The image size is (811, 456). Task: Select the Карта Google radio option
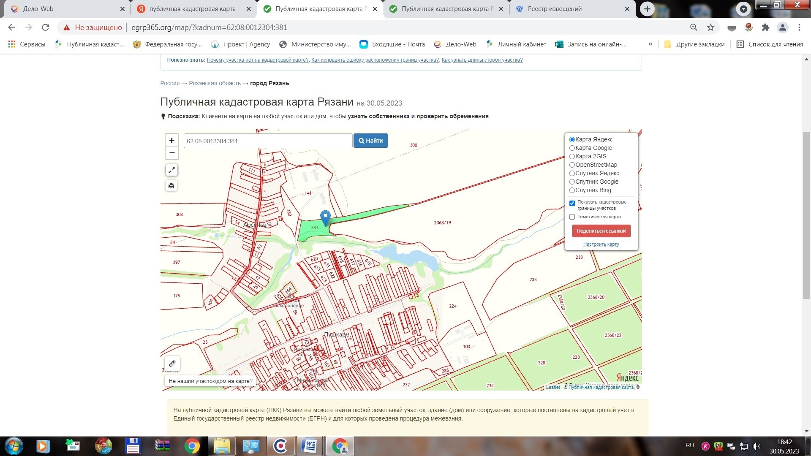[x=572, y=148]
